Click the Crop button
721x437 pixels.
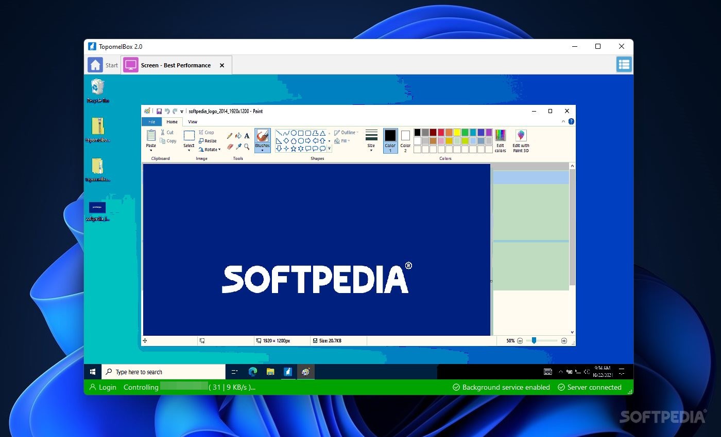coord(206,132)
